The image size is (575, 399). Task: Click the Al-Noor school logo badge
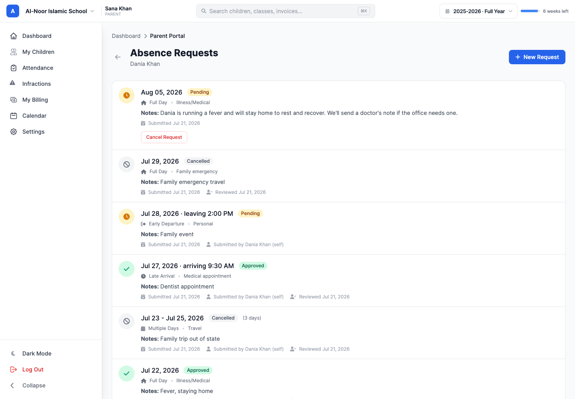coord(13,11)
